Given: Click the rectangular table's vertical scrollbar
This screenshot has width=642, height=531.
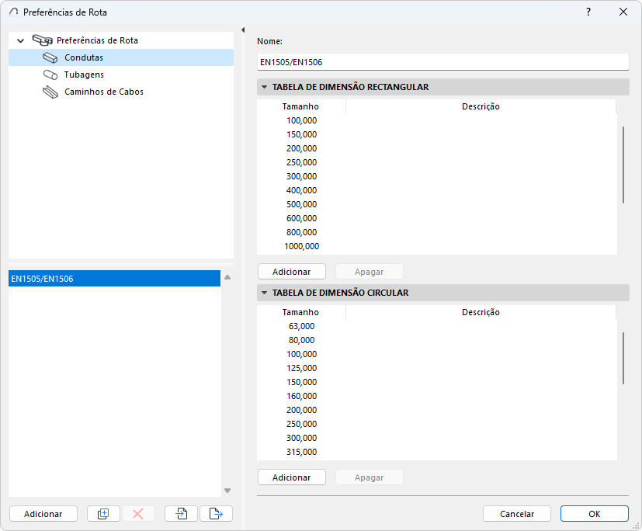Looking at the screenshot, I should (623, 164).
